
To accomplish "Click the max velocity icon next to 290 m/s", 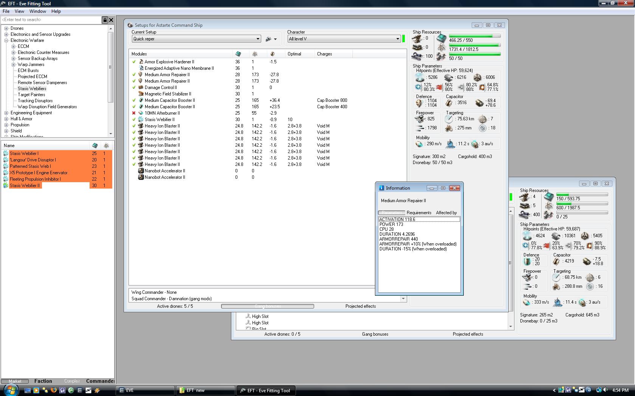I will 419,144.
